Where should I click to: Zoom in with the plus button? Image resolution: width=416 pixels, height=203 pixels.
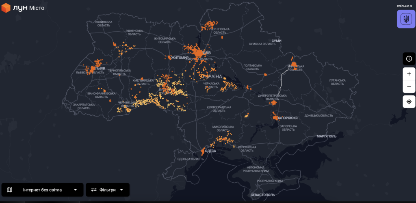[409, 74]
